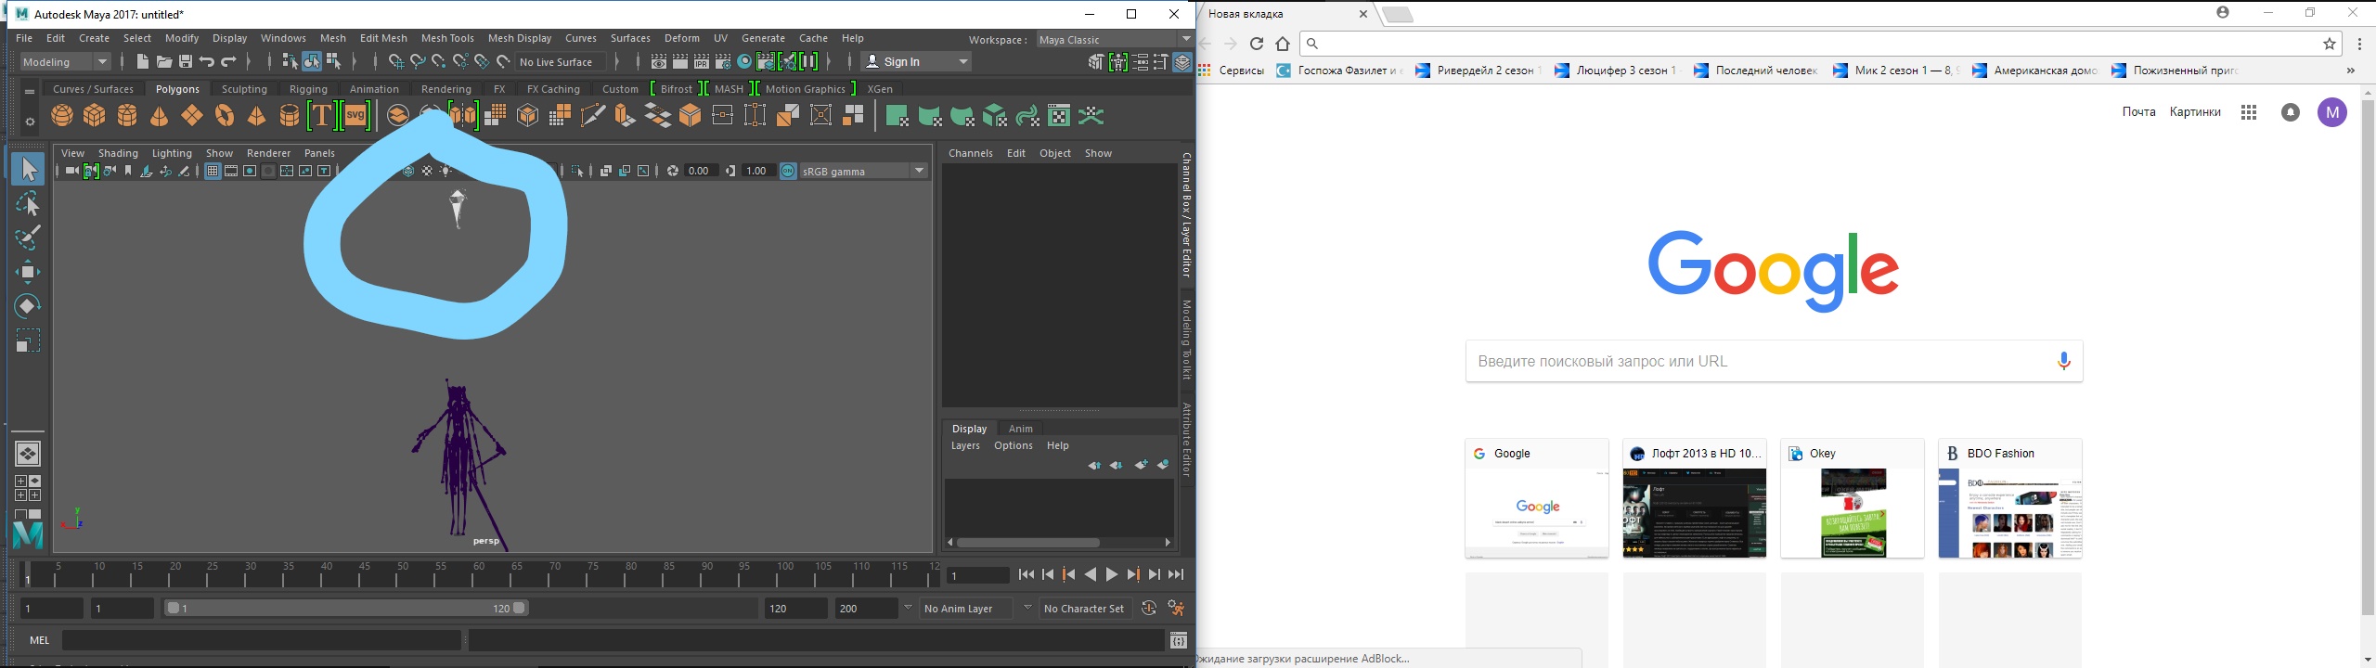2376x668 pixels.
Task: Click the polygon Type text tool icon
Action: pyautogui.click(x=320, y=116)
